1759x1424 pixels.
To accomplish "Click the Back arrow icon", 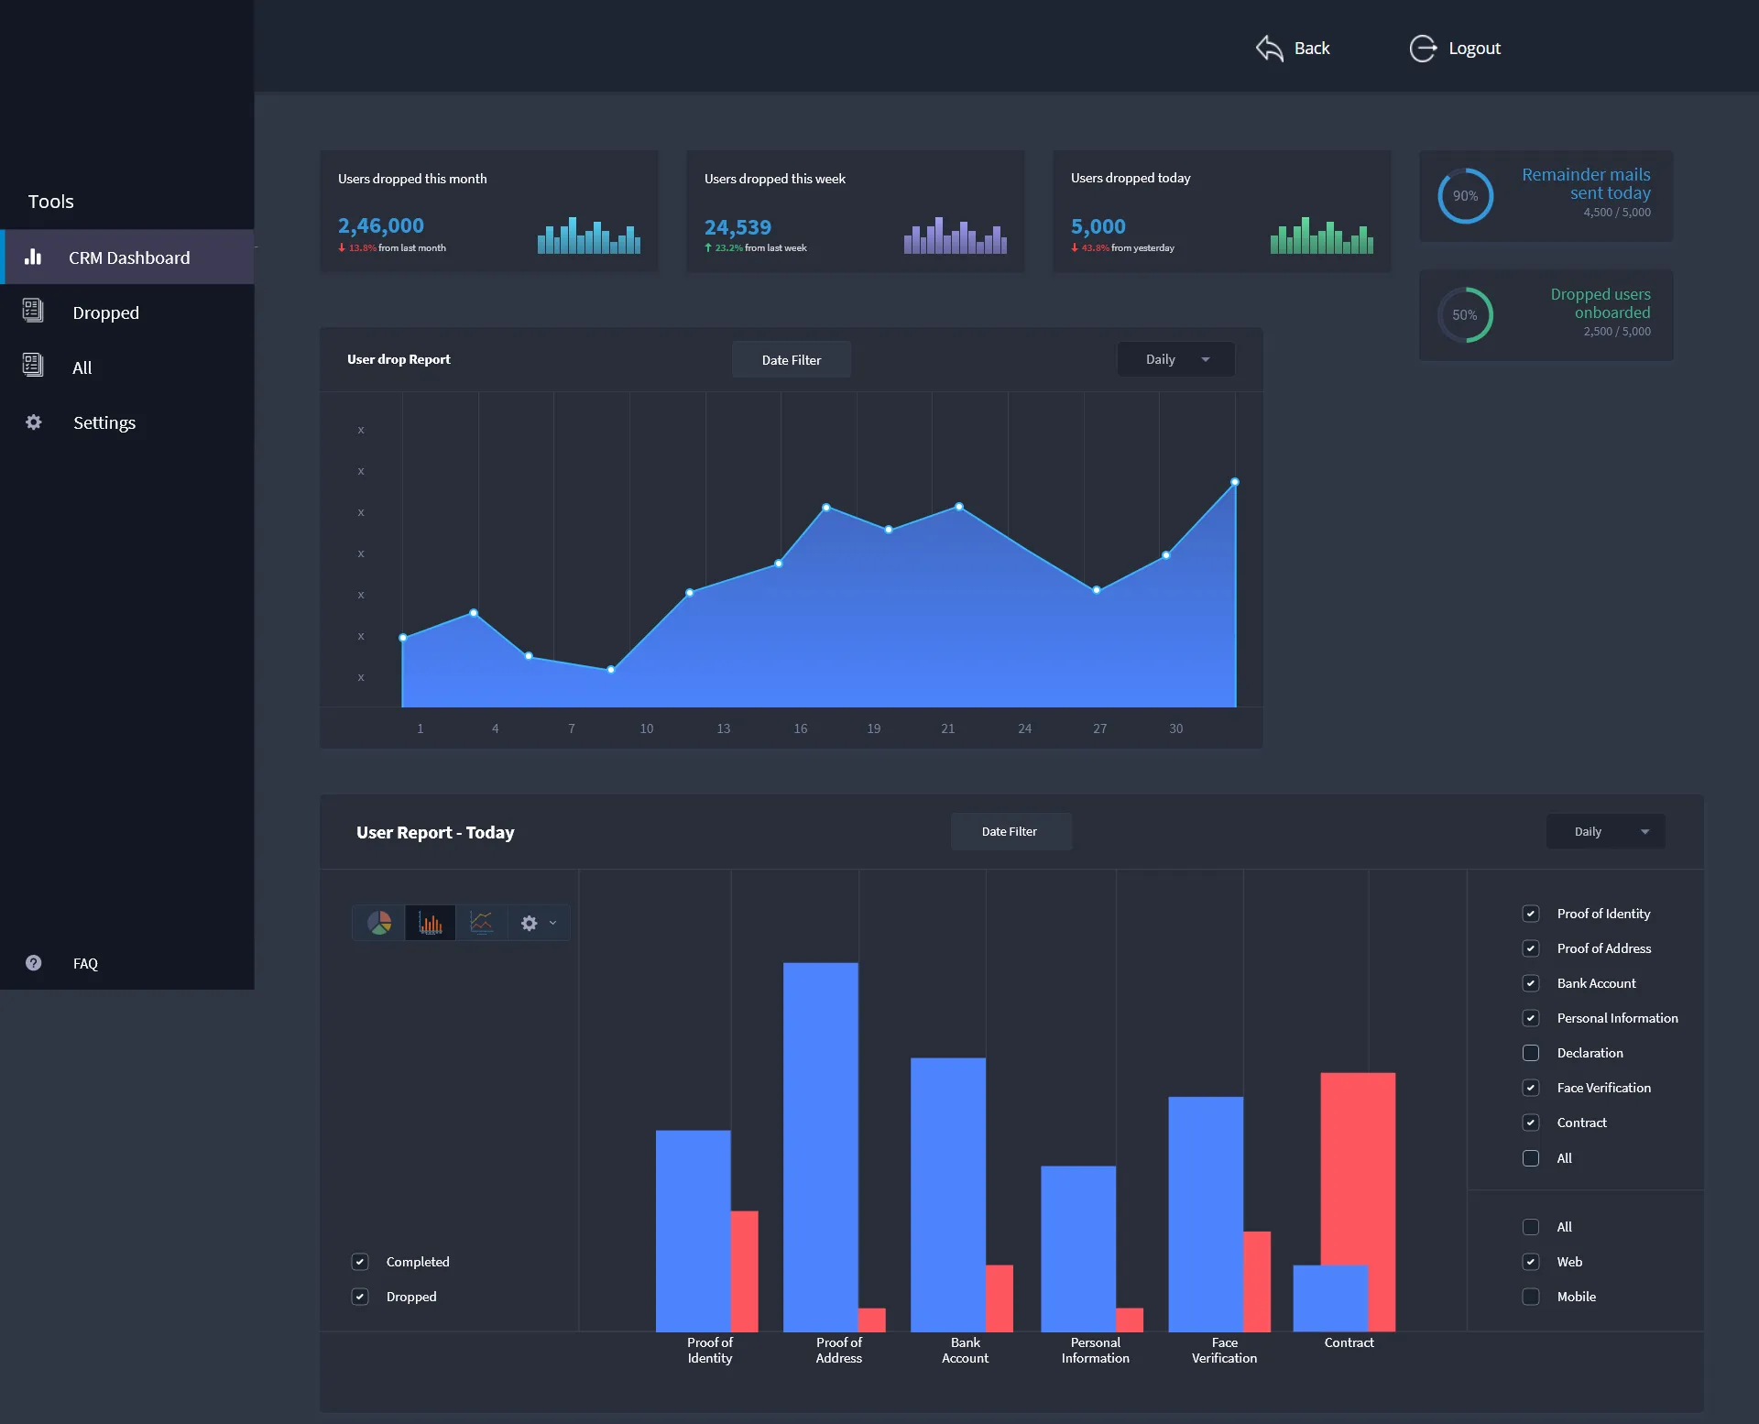I will (1270, 49).
